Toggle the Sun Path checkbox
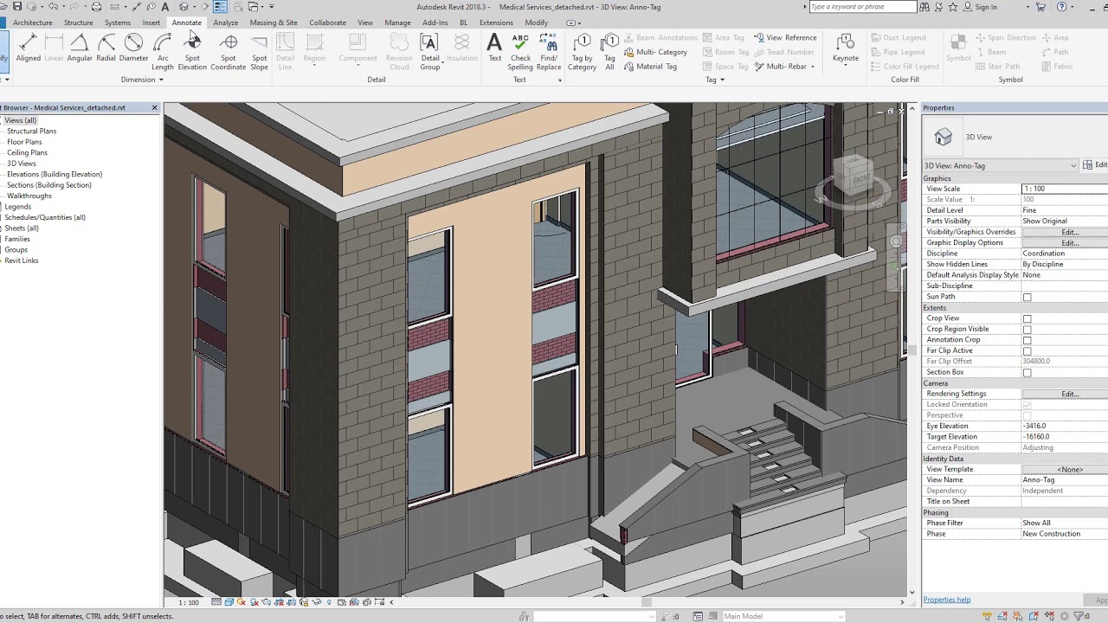Screen dimensions: 1108x623 click(x=1027, y=297)
